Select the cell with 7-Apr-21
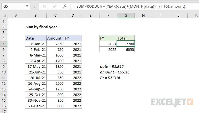The height and width of the screenshot is (113, 199). 36,61
